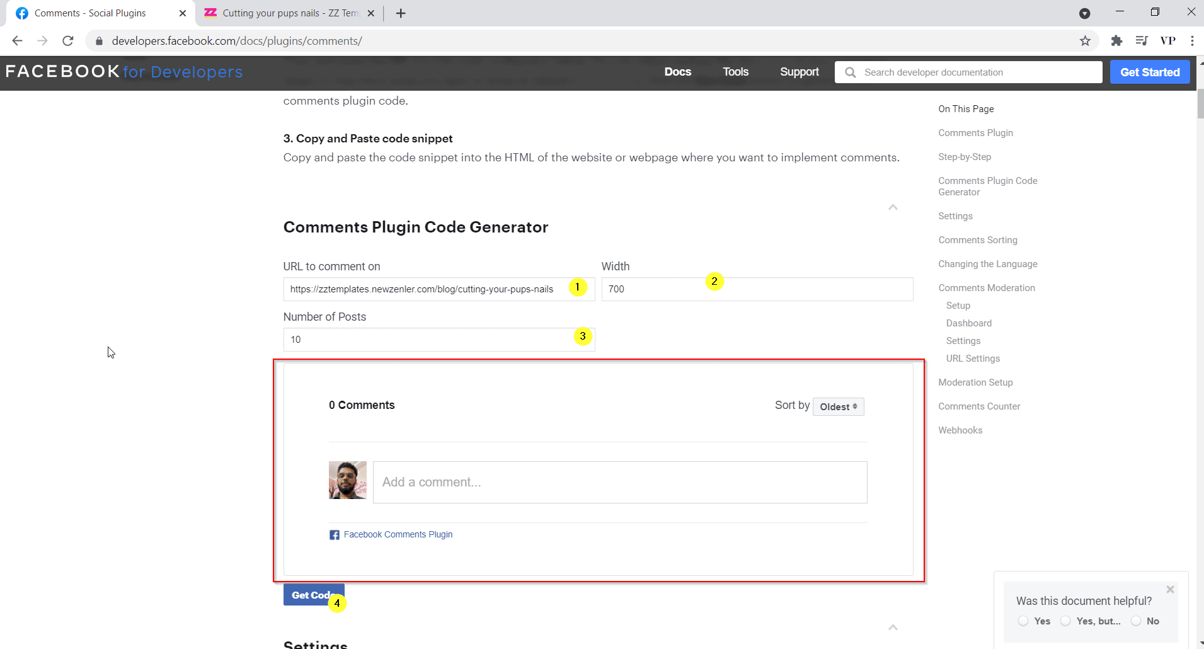Open the Chrome three-dot menu

point(1192,40)
